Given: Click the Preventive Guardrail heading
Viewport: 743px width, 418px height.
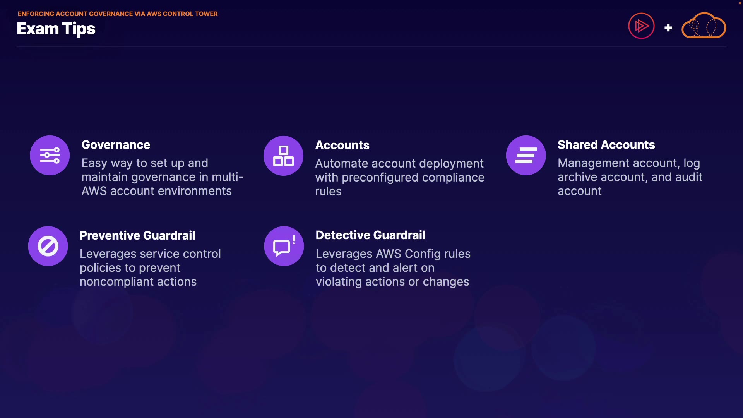Looking at the screenshot, I should (137, 236).
